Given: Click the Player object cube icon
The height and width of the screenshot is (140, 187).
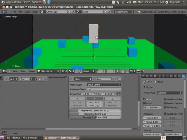Looking at the screenshot, I should pos(156,82).
